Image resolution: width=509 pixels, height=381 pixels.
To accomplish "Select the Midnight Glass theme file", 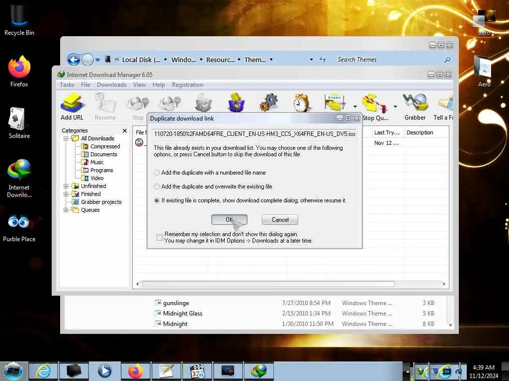I will point(182,314).
